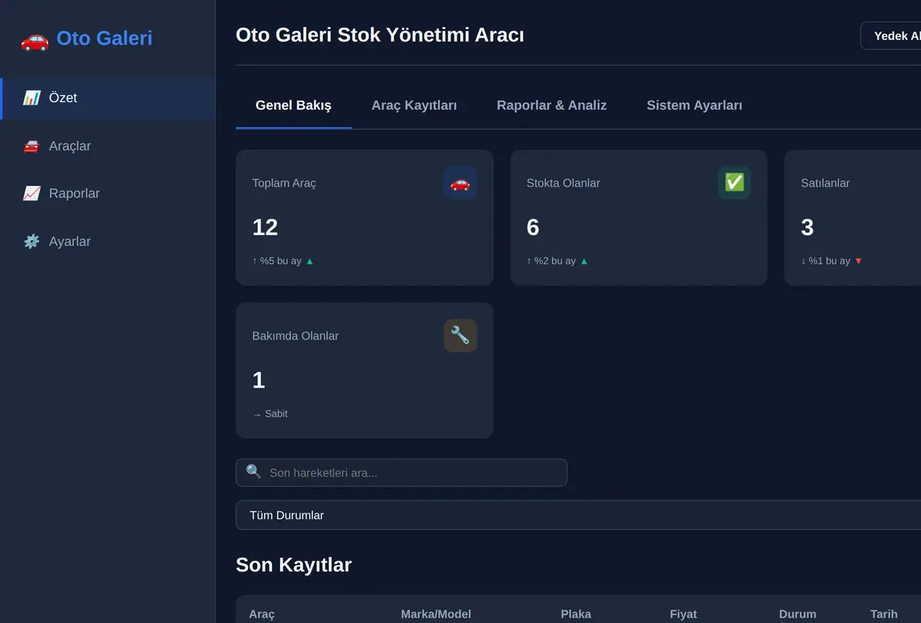Sort by Tarih column header

point(884,614)
